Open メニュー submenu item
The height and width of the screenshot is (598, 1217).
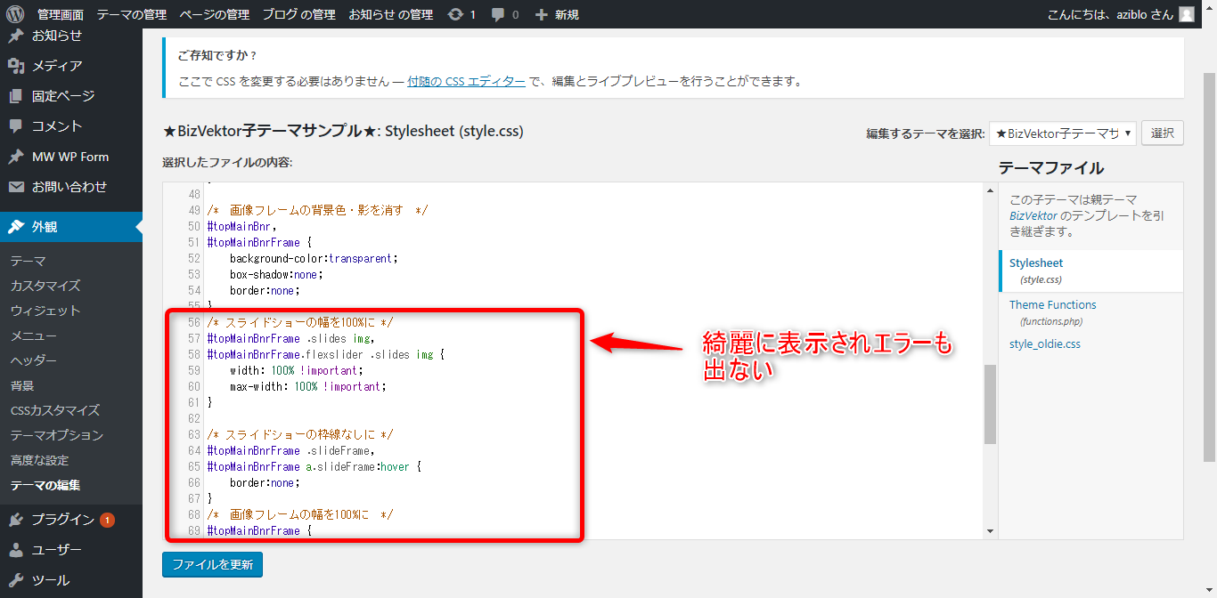pyautogui.click(x=34, y=335)
